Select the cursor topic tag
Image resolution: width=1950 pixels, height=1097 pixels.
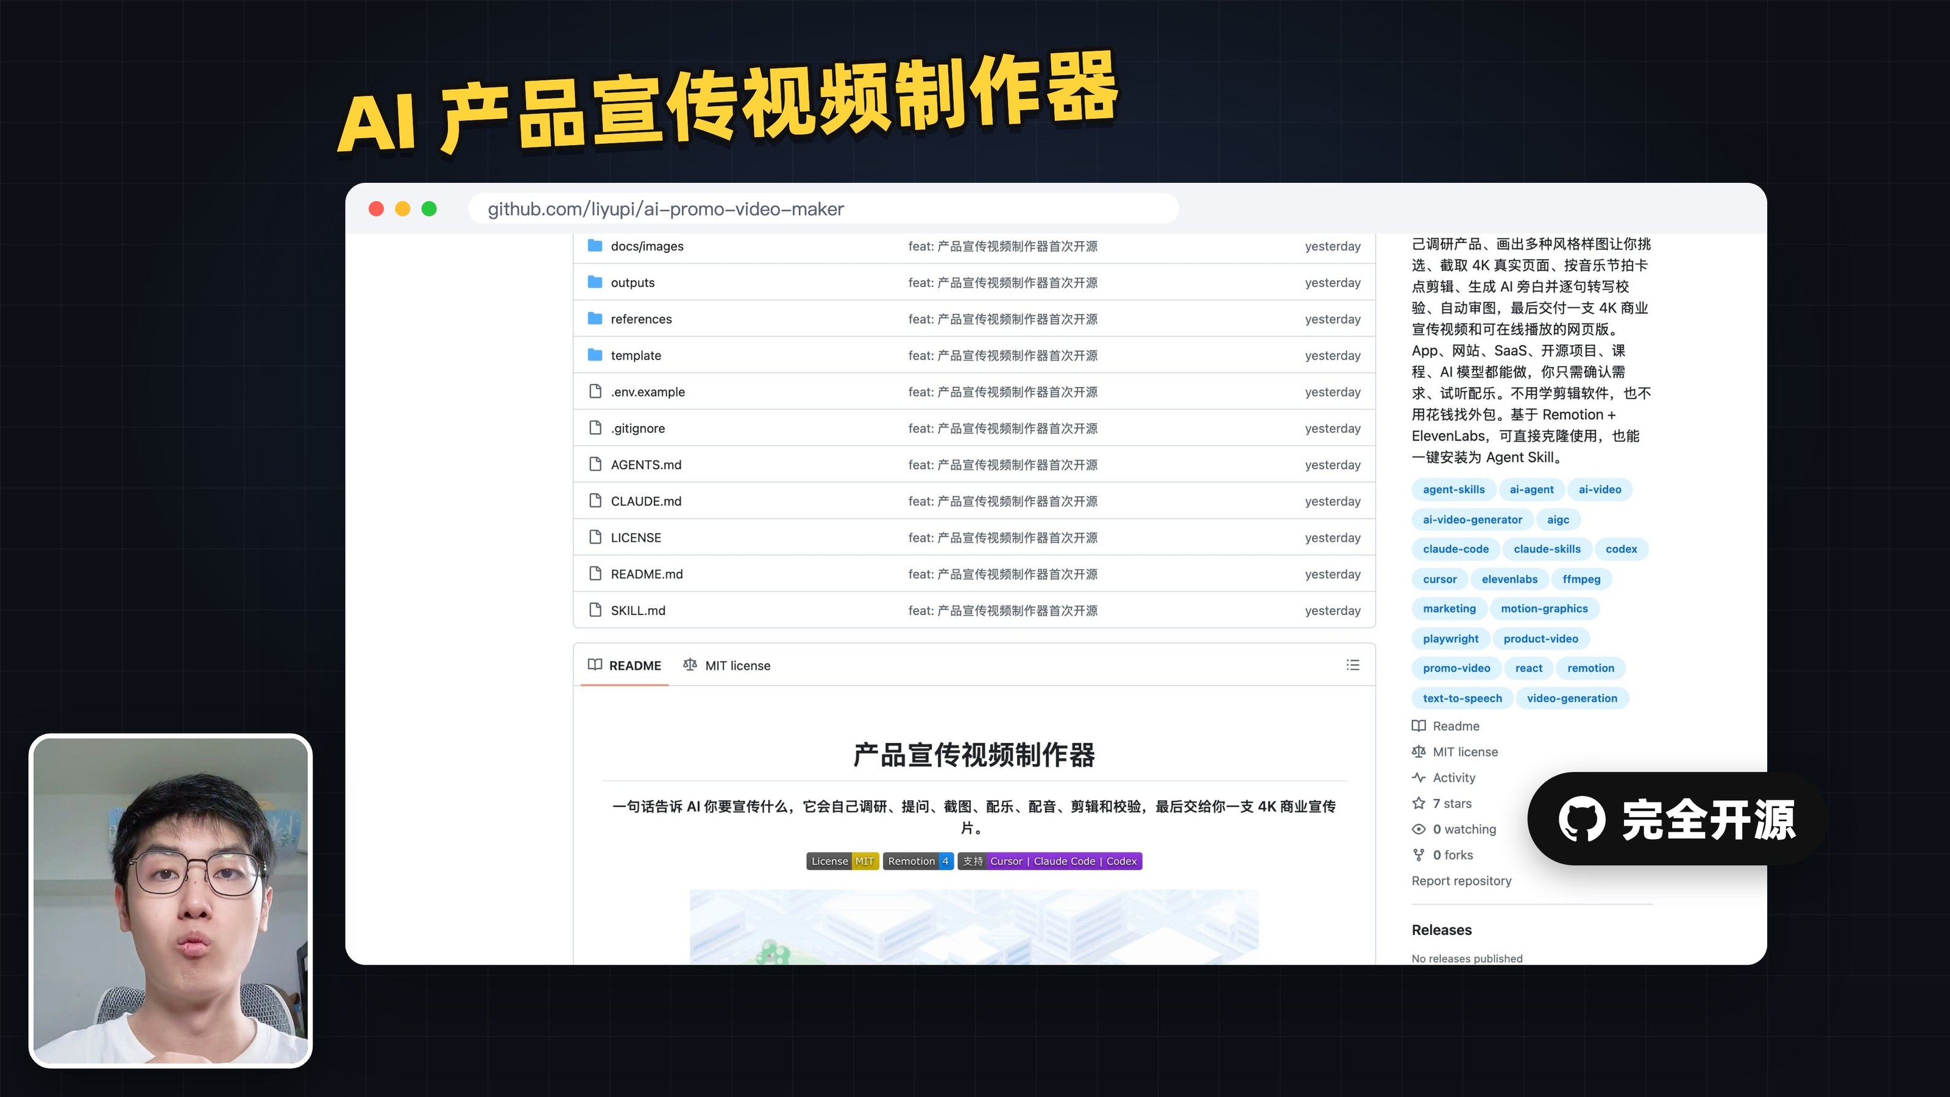pos(1440,579)
